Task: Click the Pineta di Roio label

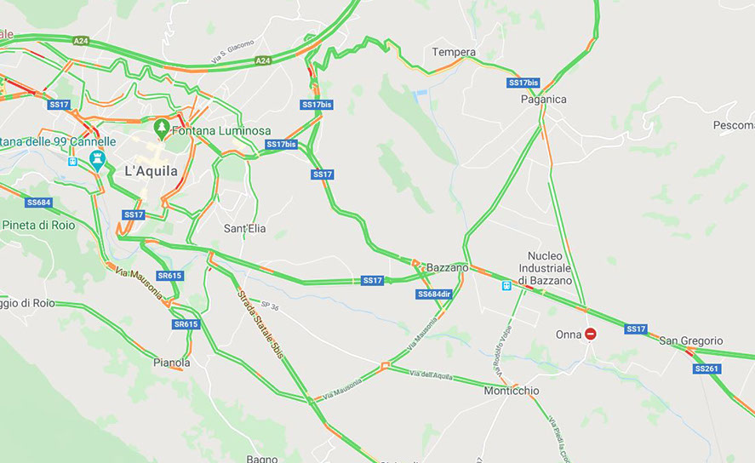Action: point(38,225)
